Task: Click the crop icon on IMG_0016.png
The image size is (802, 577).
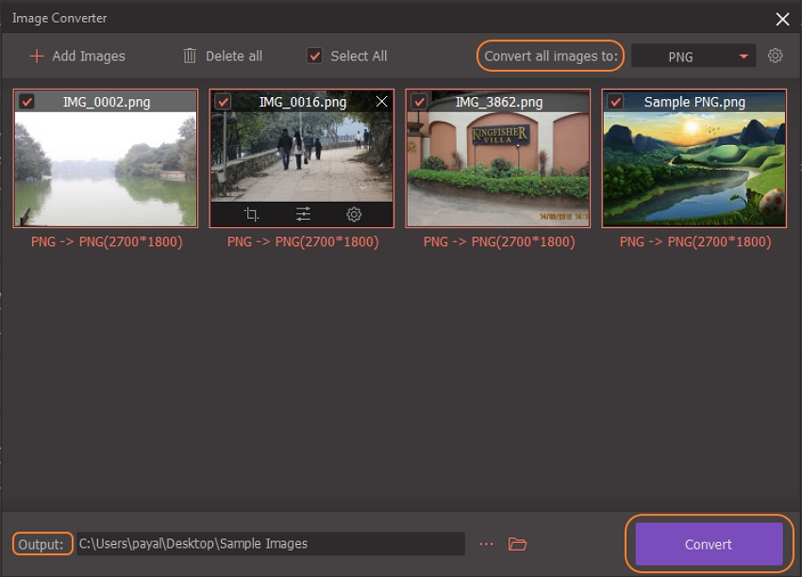Action: click(251, 215)
